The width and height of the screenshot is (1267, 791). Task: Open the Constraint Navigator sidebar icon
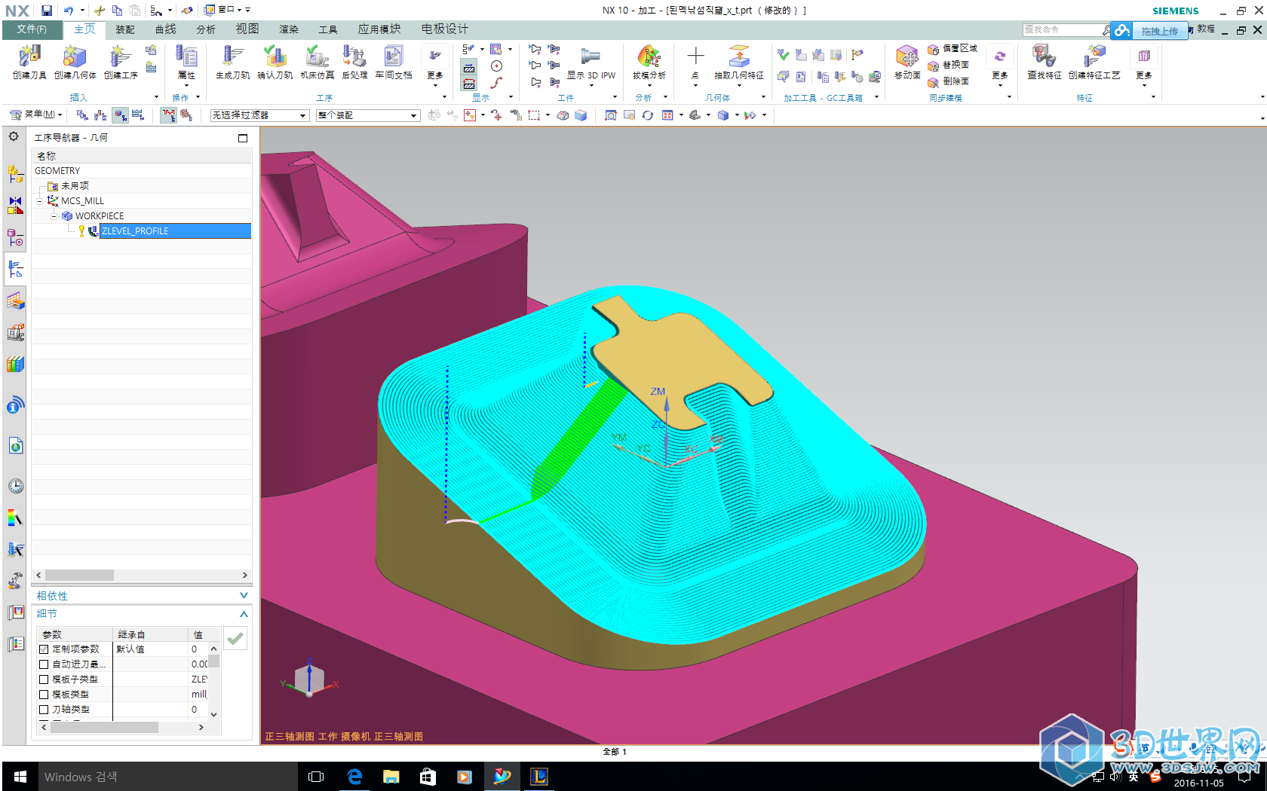(x=15, y=206)
